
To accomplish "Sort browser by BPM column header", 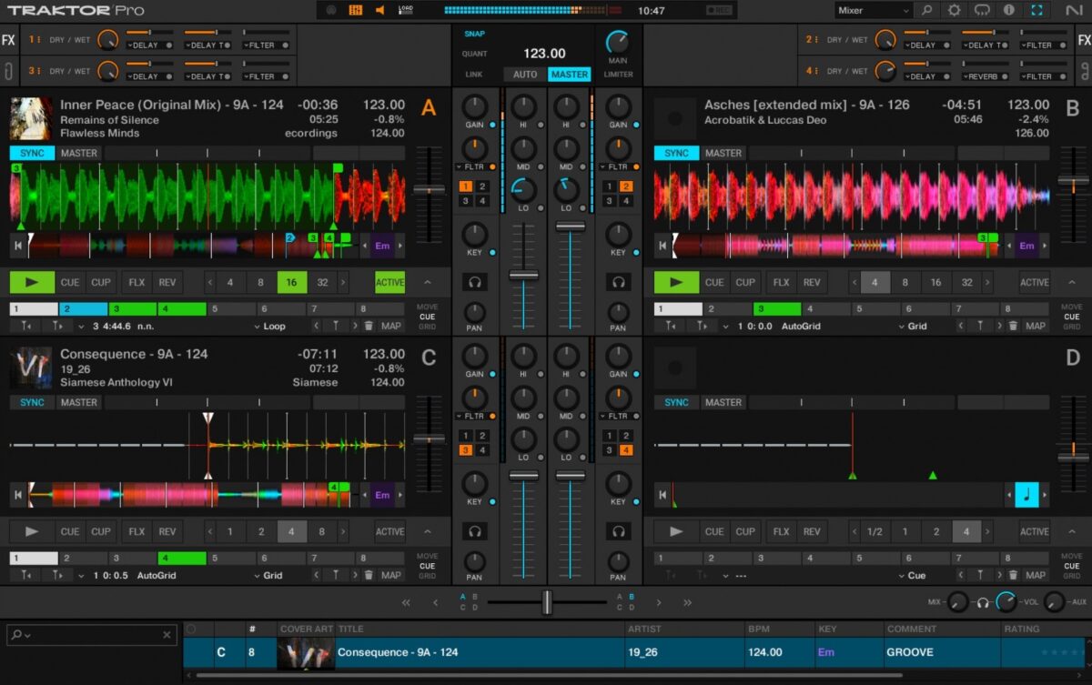I will point(780,629).
